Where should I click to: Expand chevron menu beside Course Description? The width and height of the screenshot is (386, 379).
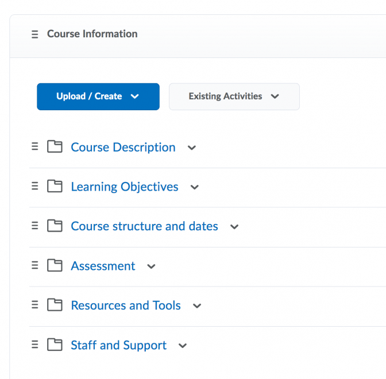192,148
